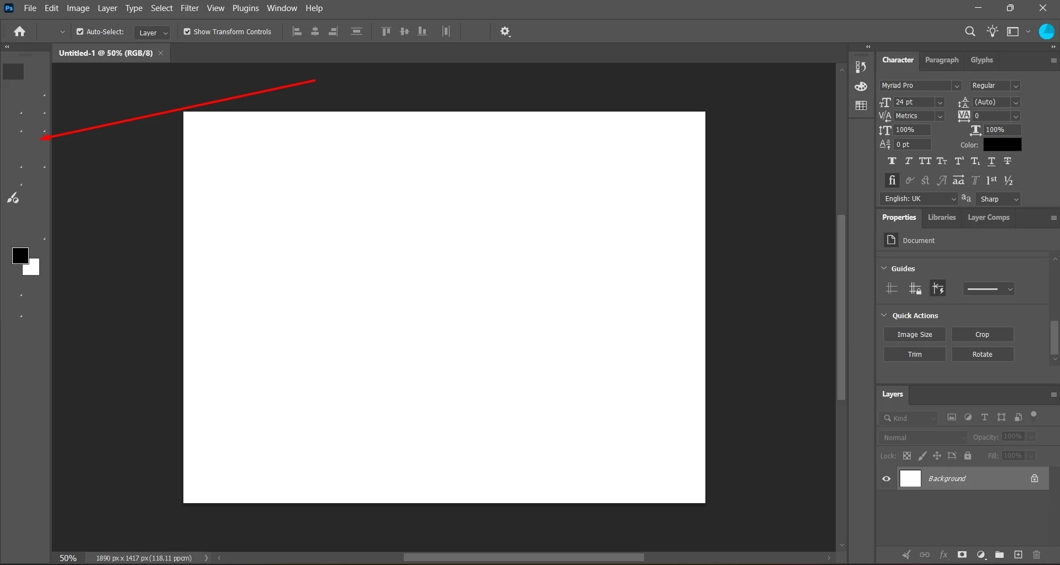This screenshot has width=1060, height=565.
Task: Open the gear settings icon in options bar
Action: click(505, 31)
